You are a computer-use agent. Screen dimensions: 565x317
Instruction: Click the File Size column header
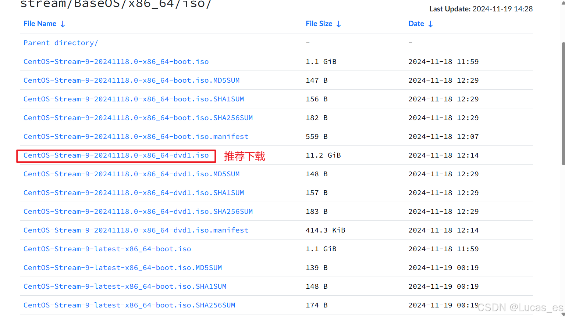tap(319, 24)
